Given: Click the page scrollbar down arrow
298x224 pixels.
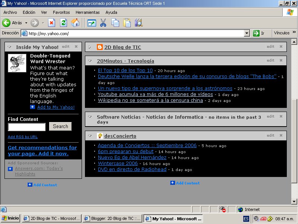Looking at the screenshot, I should [x=294, y=201].
